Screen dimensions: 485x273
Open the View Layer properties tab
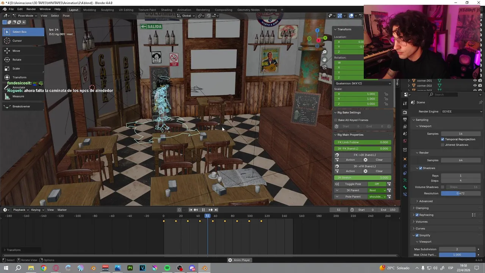405,127
